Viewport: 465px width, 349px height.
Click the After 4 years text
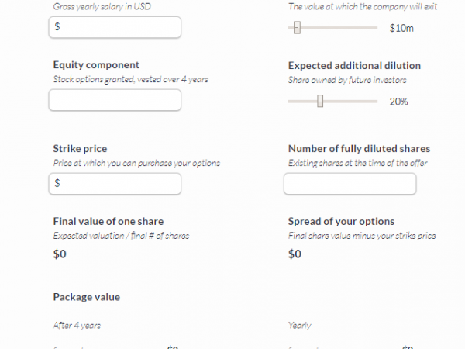(77, 326)
